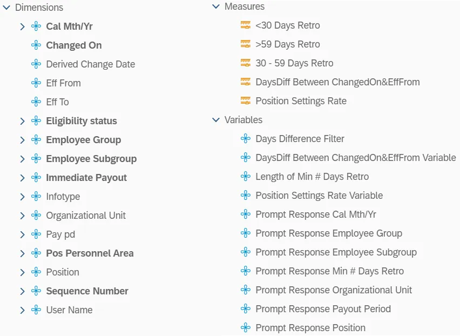Select Prompt Response Payout Period variable
This screenshot has width=460, height=336.
(323, 309)
